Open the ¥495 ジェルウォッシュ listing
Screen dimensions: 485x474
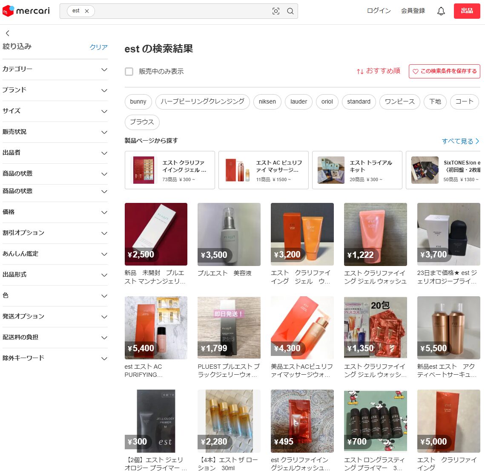(x=302, y=422)
